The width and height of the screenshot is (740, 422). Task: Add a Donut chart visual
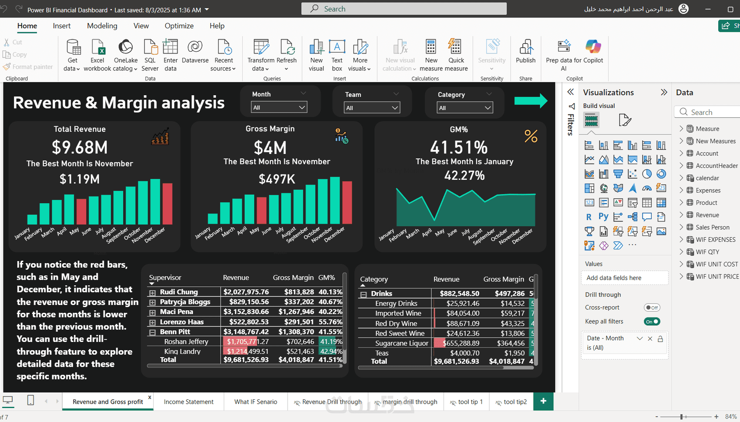tap(661, 174)
